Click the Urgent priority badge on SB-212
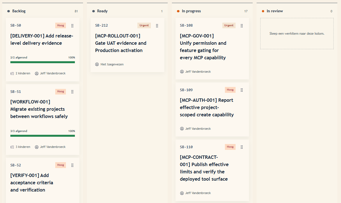 point(144,25)
